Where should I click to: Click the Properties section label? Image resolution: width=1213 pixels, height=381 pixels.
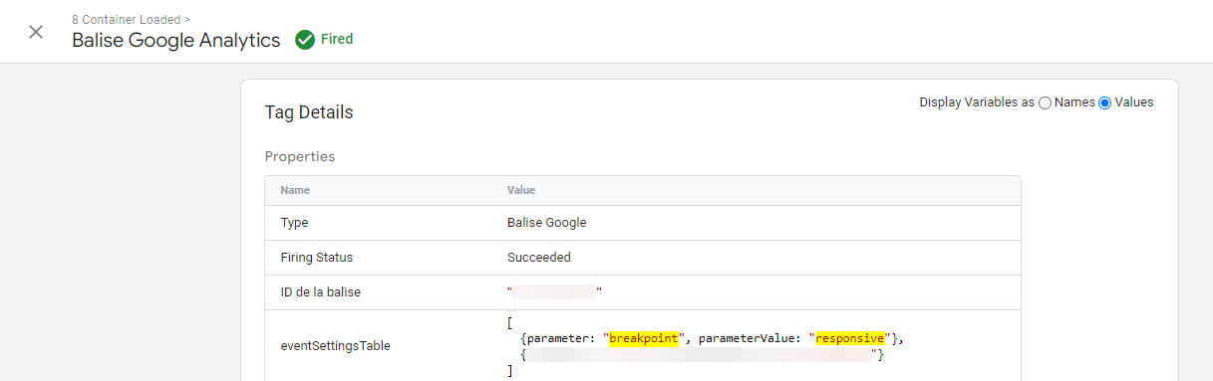(300, 156)
